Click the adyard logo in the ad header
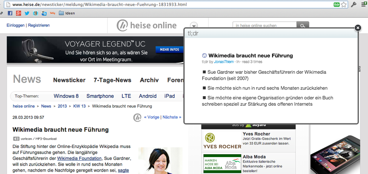Viewport: 368px width, 174px height. [x=255, y=125]
